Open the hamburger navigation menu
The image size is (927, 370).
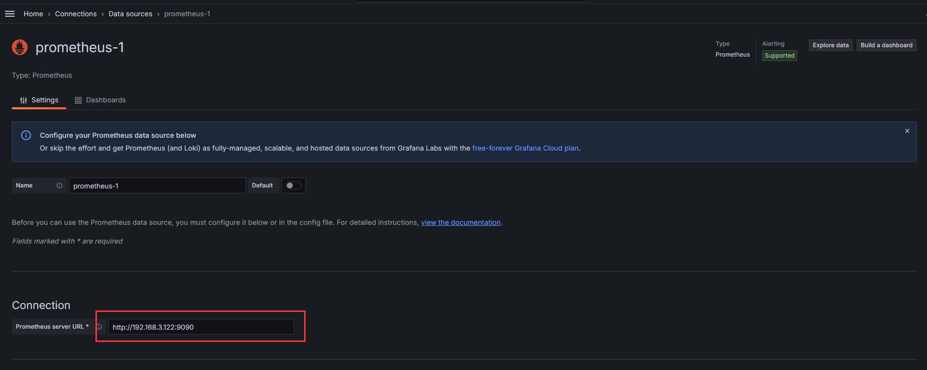click(10, 14)
